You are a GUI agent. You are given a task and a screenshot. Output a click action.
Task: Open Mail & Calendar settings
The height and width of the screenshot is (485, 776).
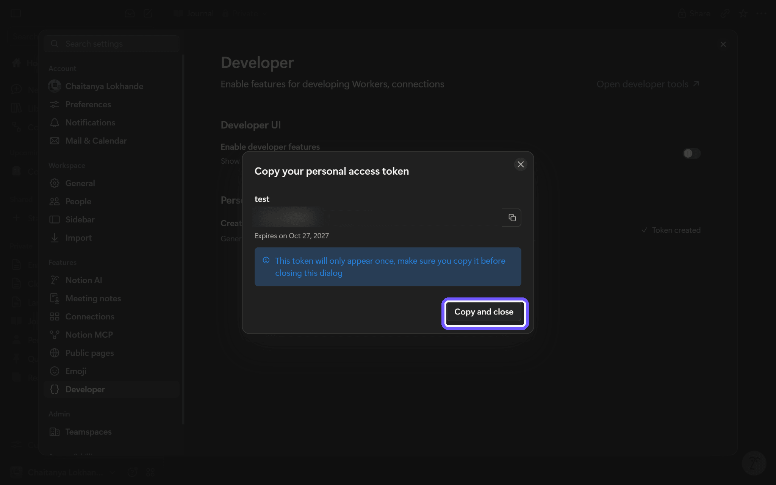(x=111, y=141)
